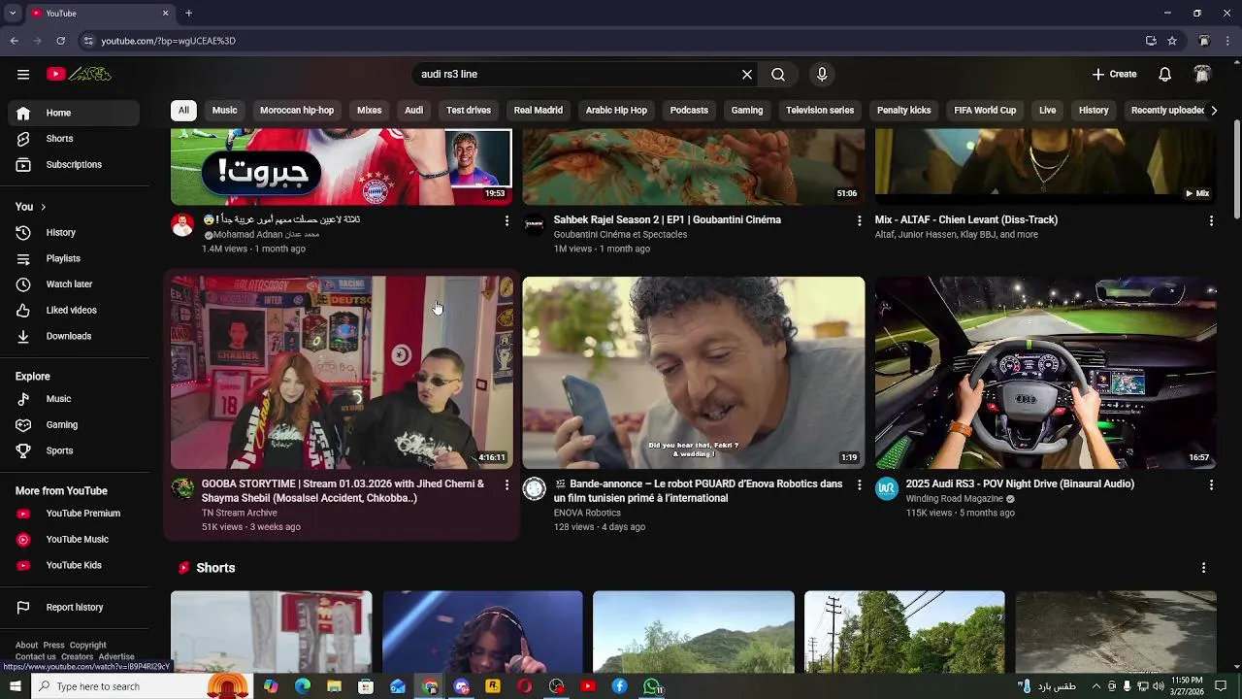Open Shorts section options menu

(x=1203, y=568)
